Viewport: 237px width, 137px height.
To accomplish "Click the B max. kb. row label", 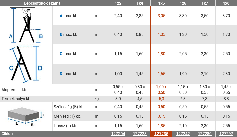I will coord(69,35).
